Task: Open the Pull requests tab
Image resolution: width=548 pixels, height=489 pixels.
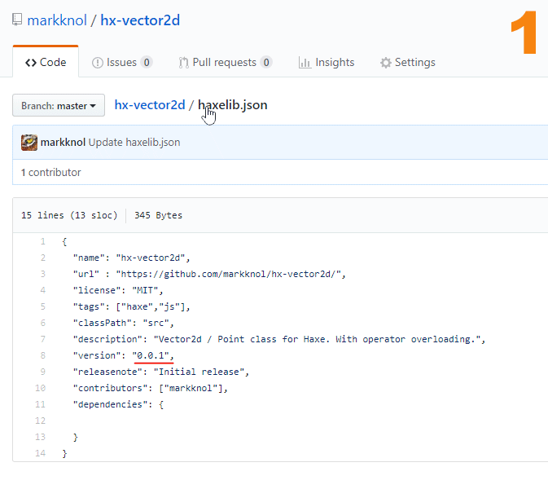Action: coord(226,62)
